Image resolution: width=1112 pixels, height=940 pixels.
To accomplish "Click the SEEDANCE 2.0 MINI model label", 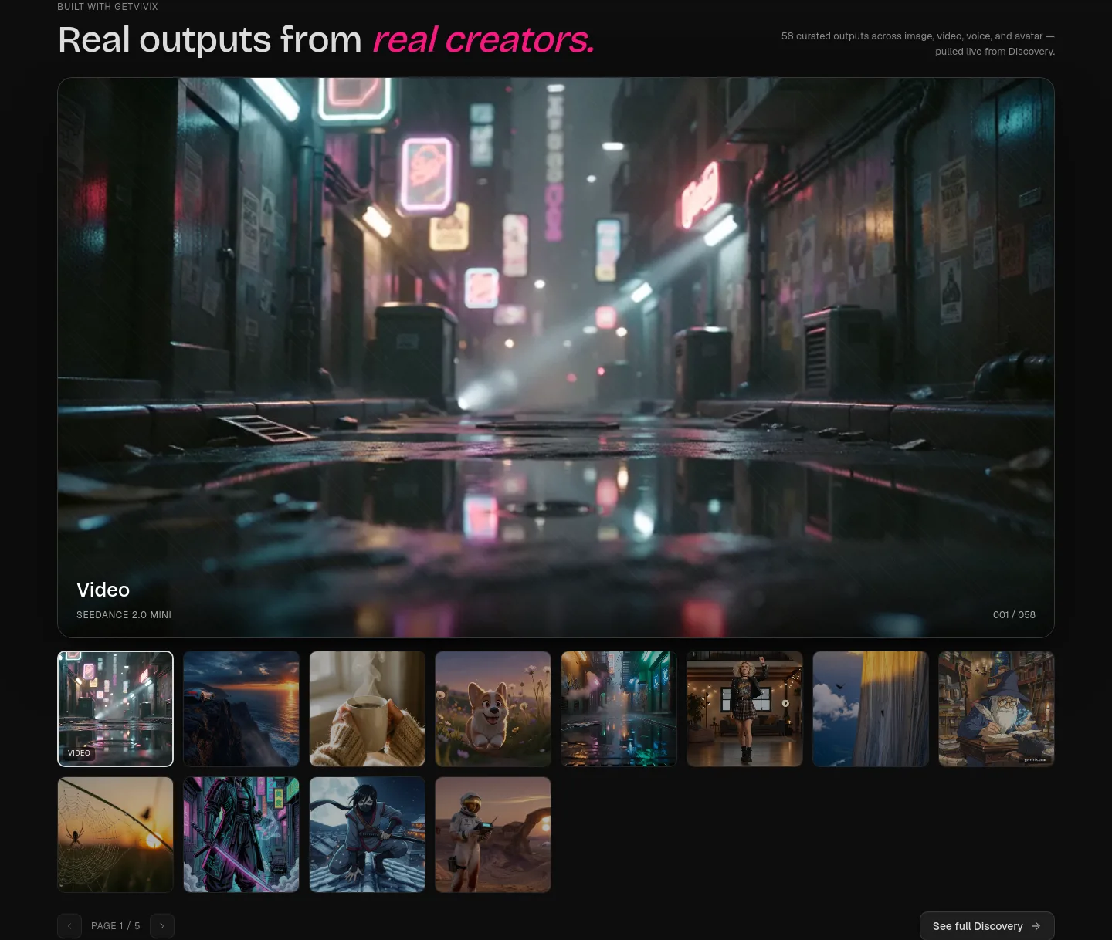I will (x=124, y=615).
